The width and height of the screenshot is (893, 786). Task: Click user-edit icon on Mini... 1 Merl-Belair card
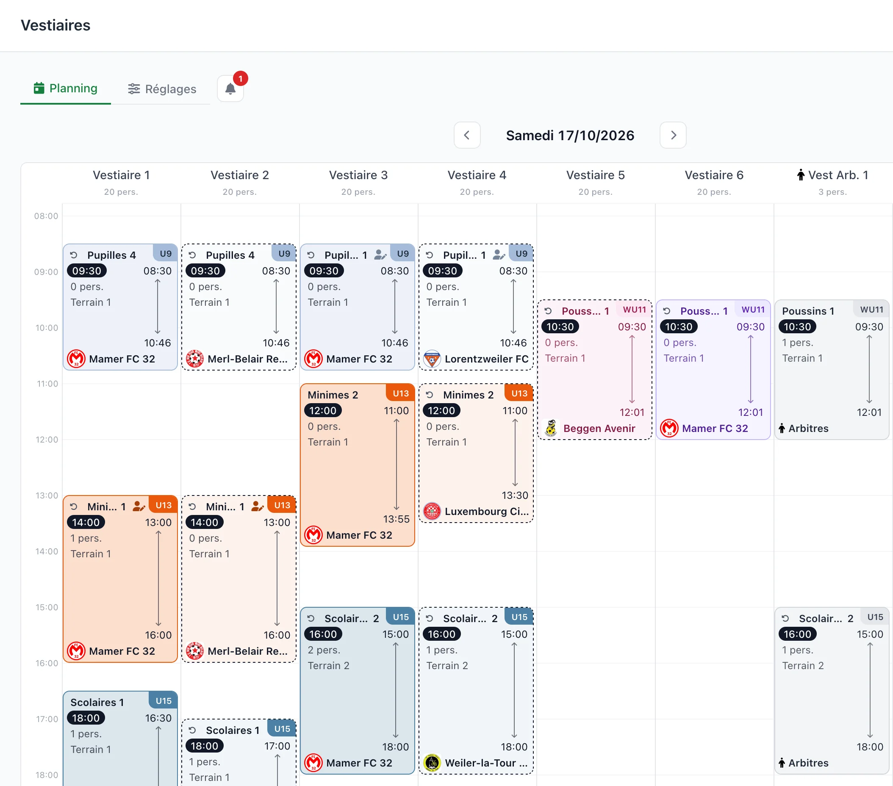(x=257, y=506)
